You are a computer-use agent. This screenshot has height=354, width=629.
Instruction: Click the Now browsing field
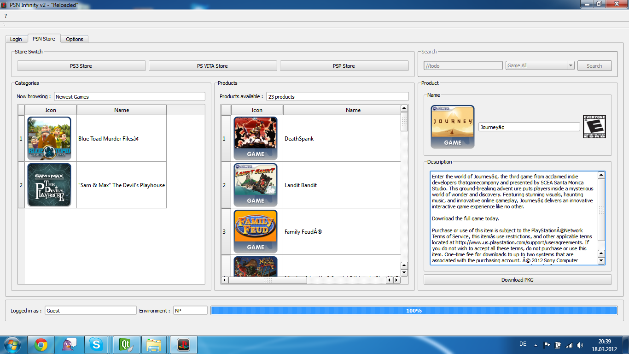pyautogui.click(x=129, y=96)
